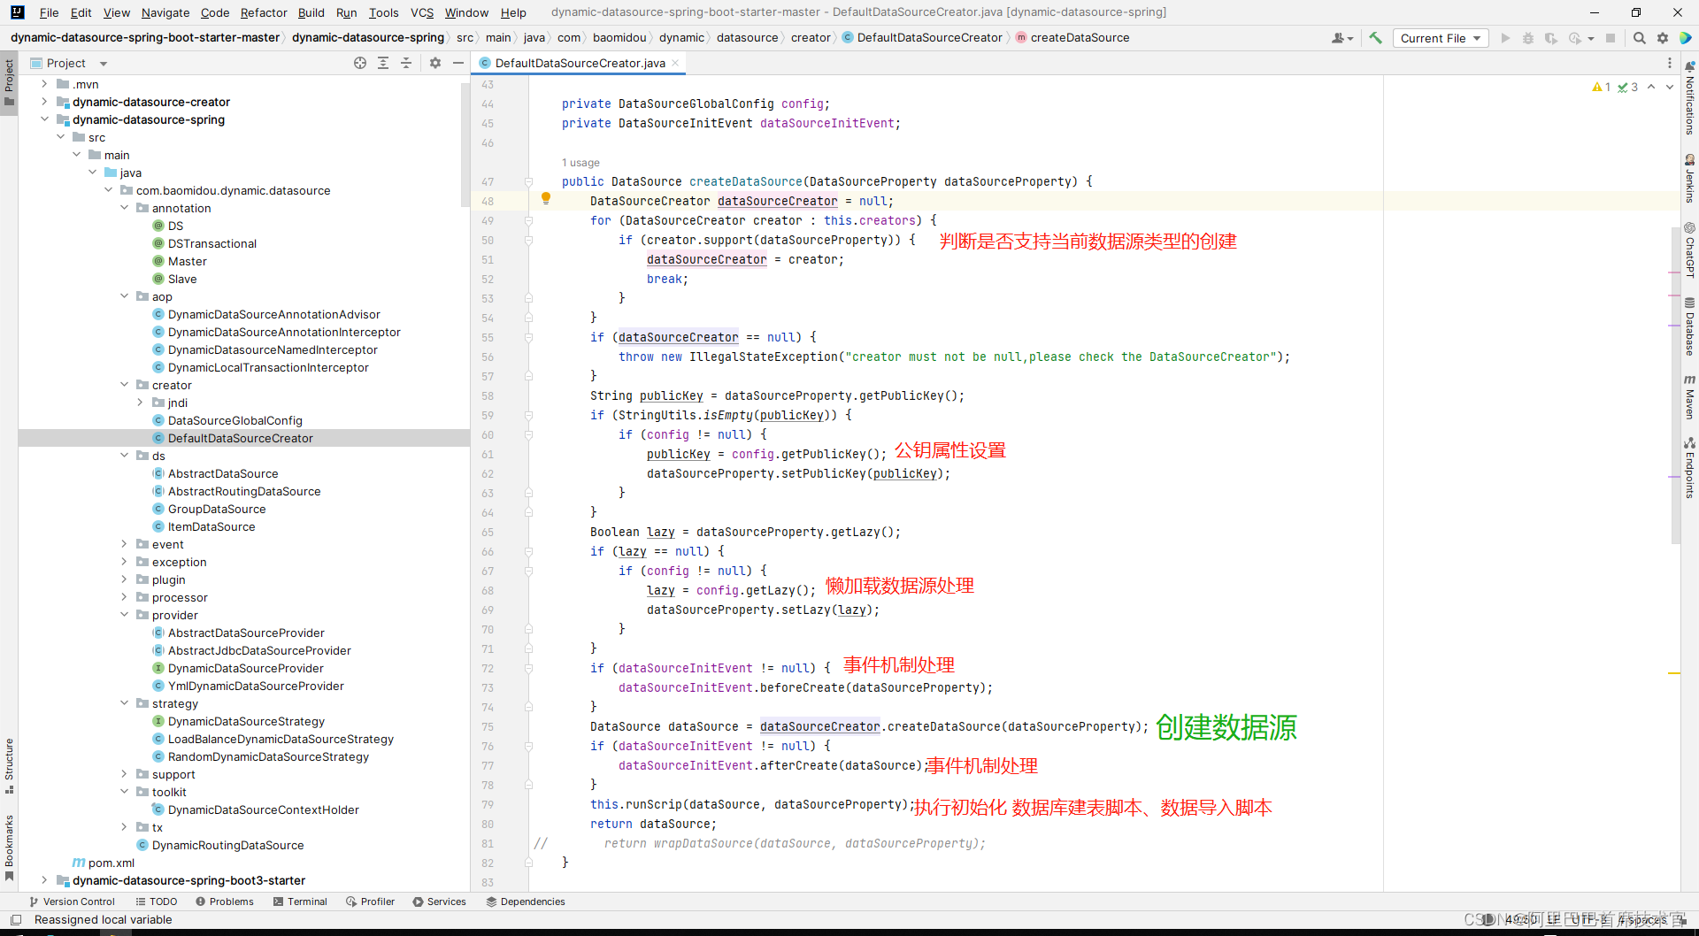Select pom.xml in the Project tree

pyautogui.click(x=111, y=863)
